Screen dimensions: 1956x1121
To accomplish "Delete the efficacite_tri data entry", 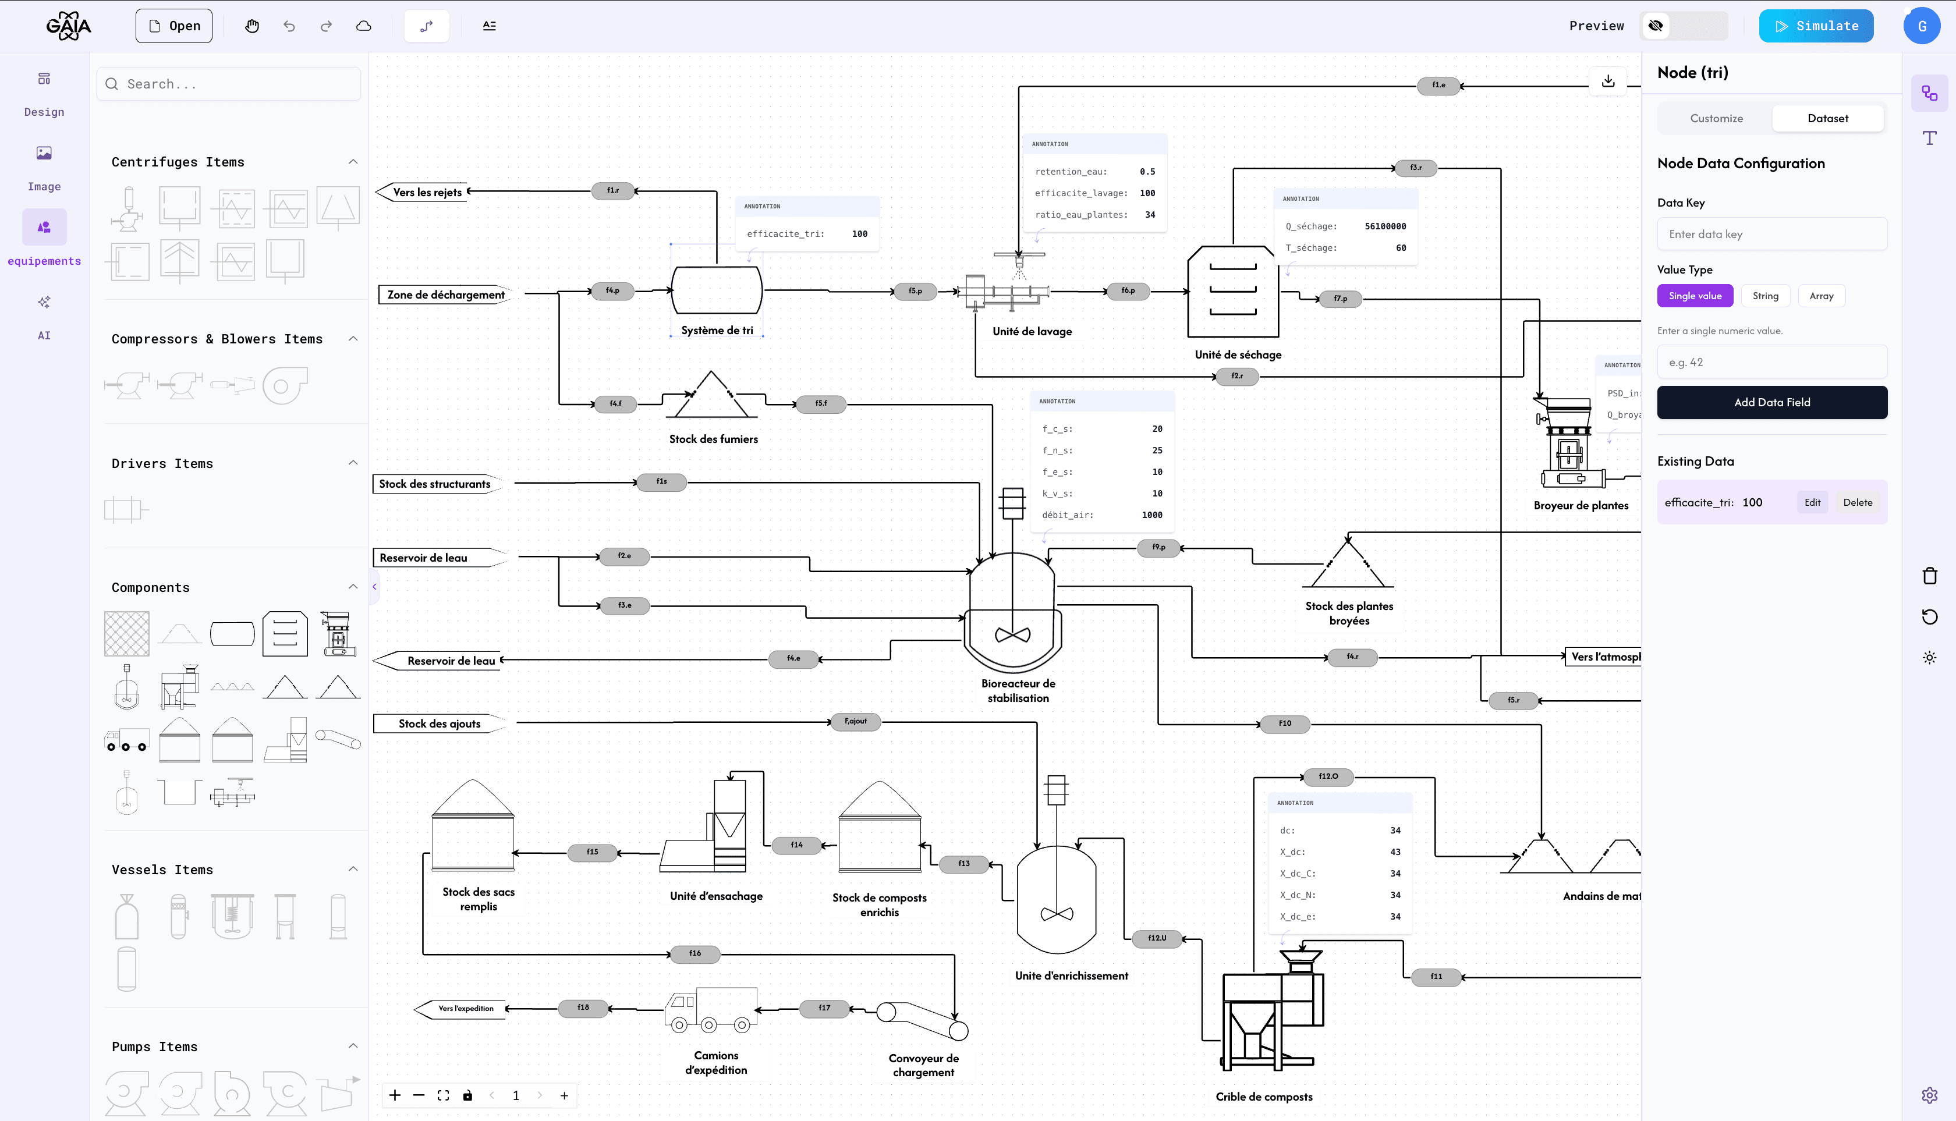I will pyautogui.click(x=1858, y=503).
